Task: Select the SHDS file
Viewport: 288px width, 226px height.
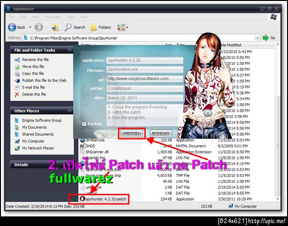Action: coord(90,146)
